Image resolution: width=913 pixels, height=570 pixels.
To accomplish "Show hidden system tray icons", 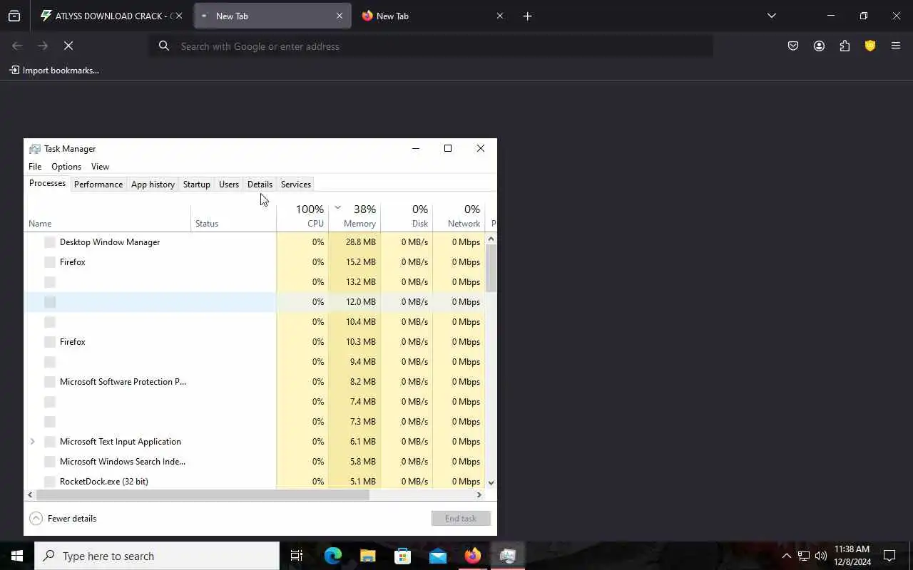I will click(786, 556).
